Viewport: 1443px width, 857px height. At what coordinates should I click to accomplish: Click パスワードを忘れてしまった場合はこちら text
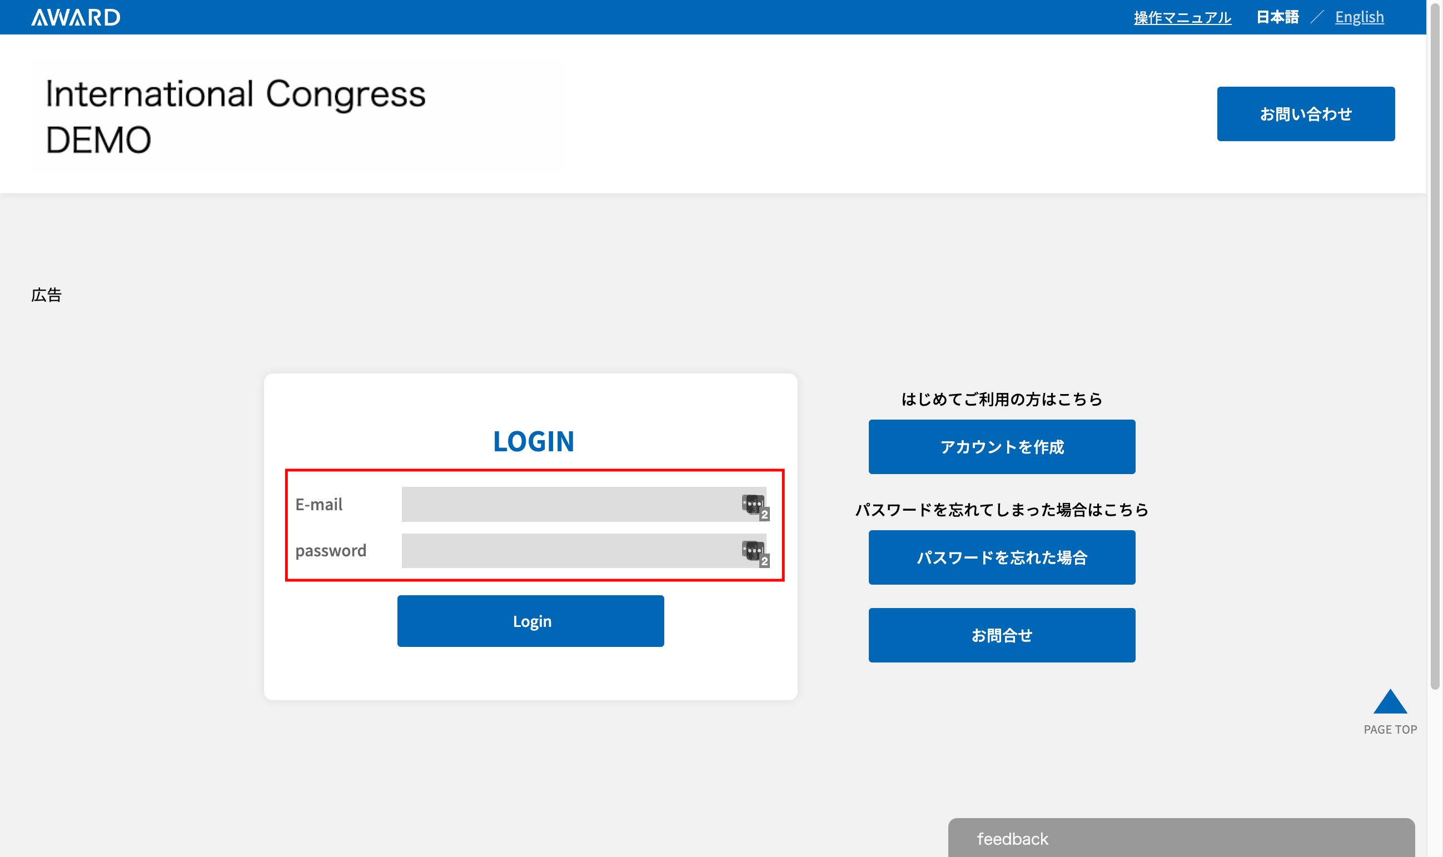click(x=1002, y=509)
